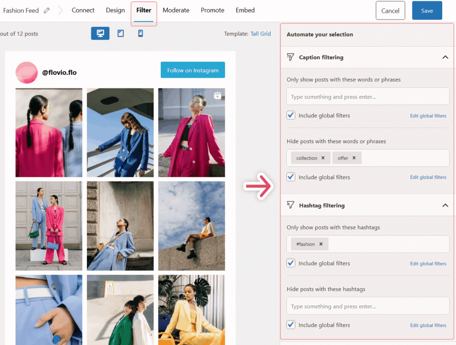Screen dimensions: 456x345
Task: Select the Filter tab
Action: (x=144, y=10)
